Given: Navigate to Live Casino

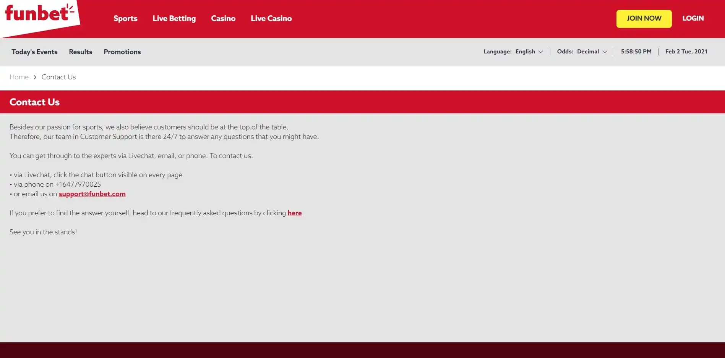Looking at the screenshot, I should [x=271, y=18].
